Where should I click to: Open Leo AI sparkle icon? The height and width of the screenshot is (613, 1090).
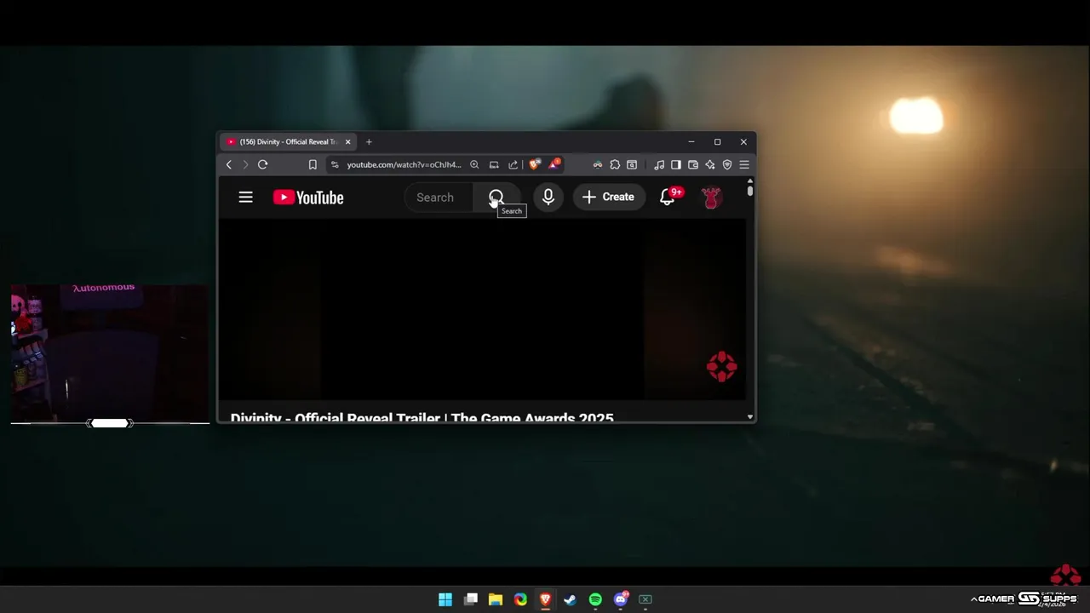pos(710,164)
